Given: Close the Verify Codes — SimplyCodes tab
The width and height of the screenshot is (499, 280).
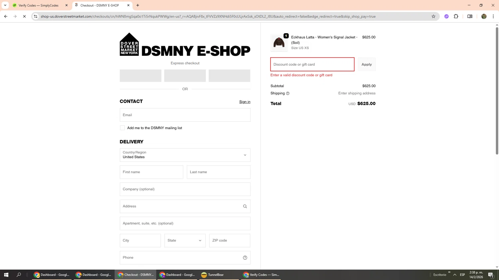Looking at the screenshot, I should (67, 5).
